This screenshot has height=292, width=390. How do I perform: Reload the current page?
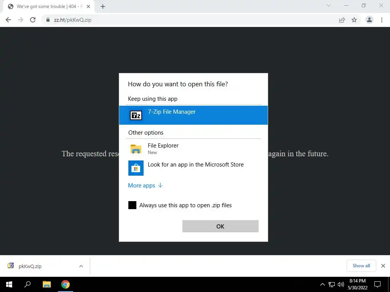(x=33, y=20)
